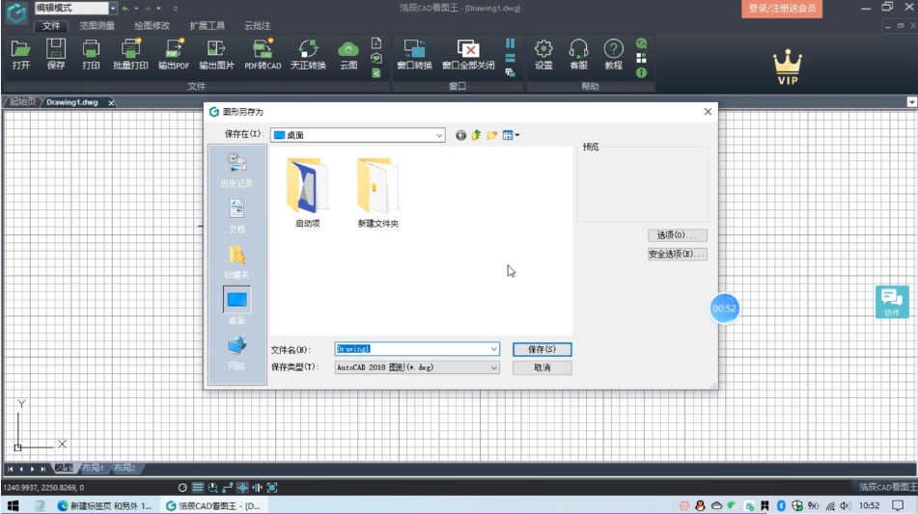Click the up one level folder icon
This screenshot has width=918, height=514.
point(476,135)
